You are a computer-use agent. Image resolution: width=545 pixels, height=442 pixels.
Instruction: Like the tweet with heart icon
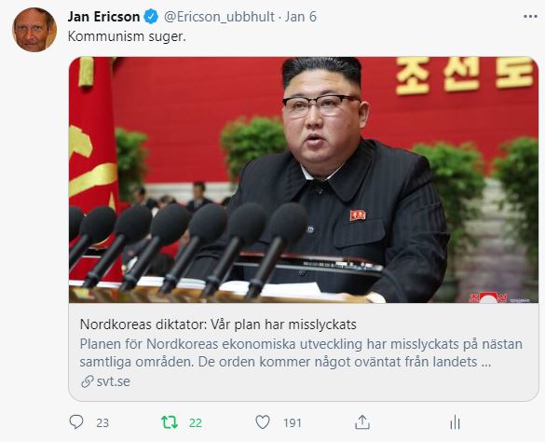tap(263, 422)
